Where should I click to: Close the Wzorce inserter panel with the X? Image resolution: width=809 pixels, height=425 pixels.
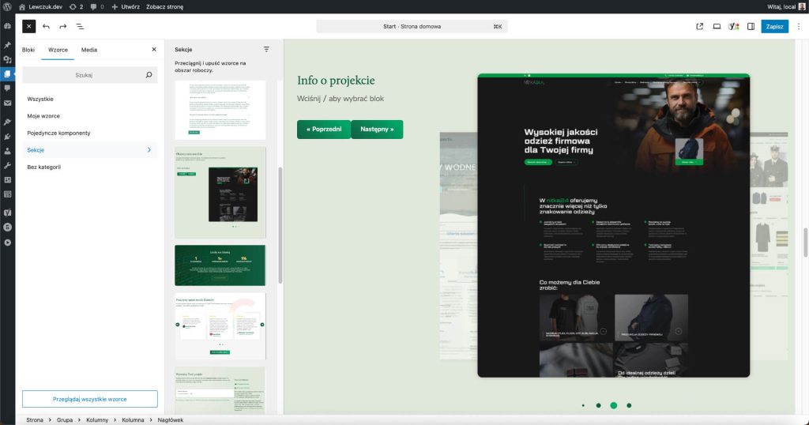click(154, 50)
